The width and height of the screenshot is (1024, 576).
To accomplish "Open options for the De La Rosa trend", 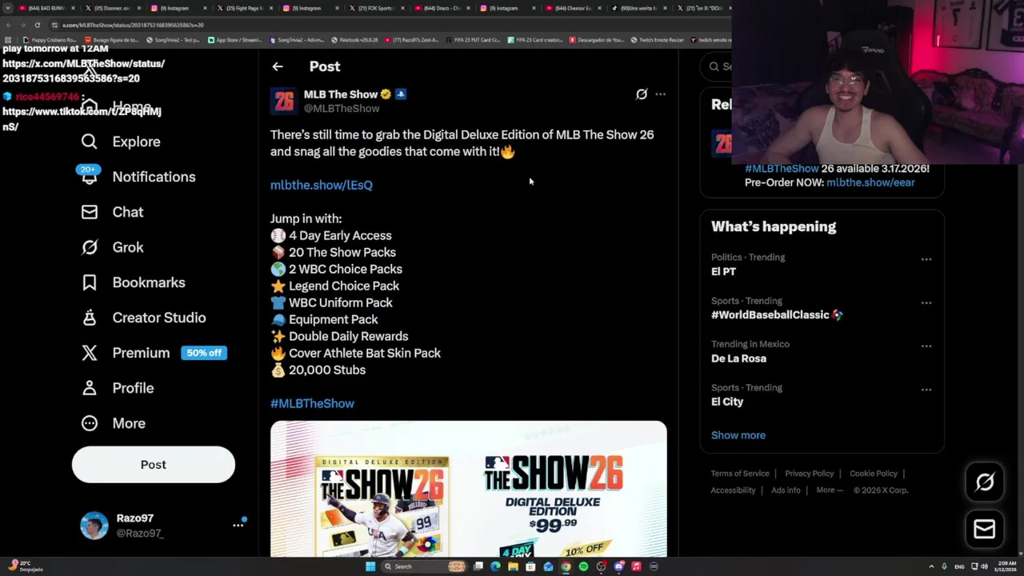I will [x=926, y=346].
